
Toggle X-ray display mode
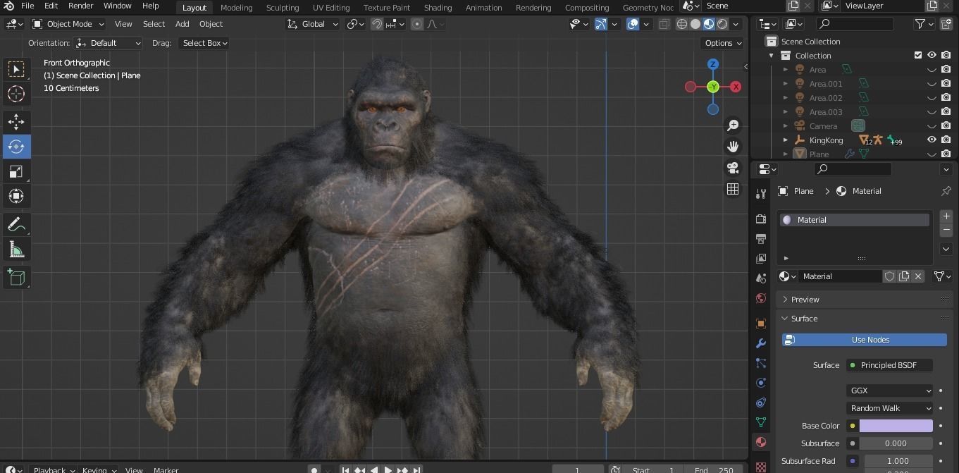[x=664, y=24]
